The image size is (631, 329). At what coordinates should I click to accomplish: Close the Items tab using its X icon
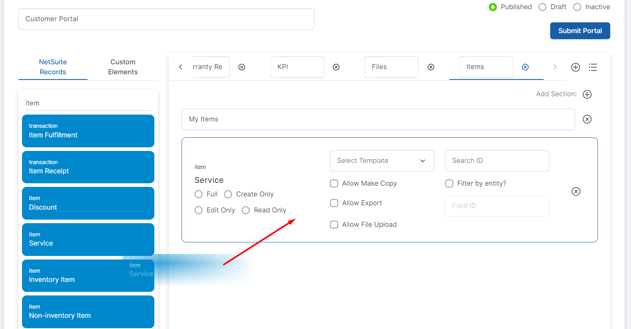pos(525,67)
